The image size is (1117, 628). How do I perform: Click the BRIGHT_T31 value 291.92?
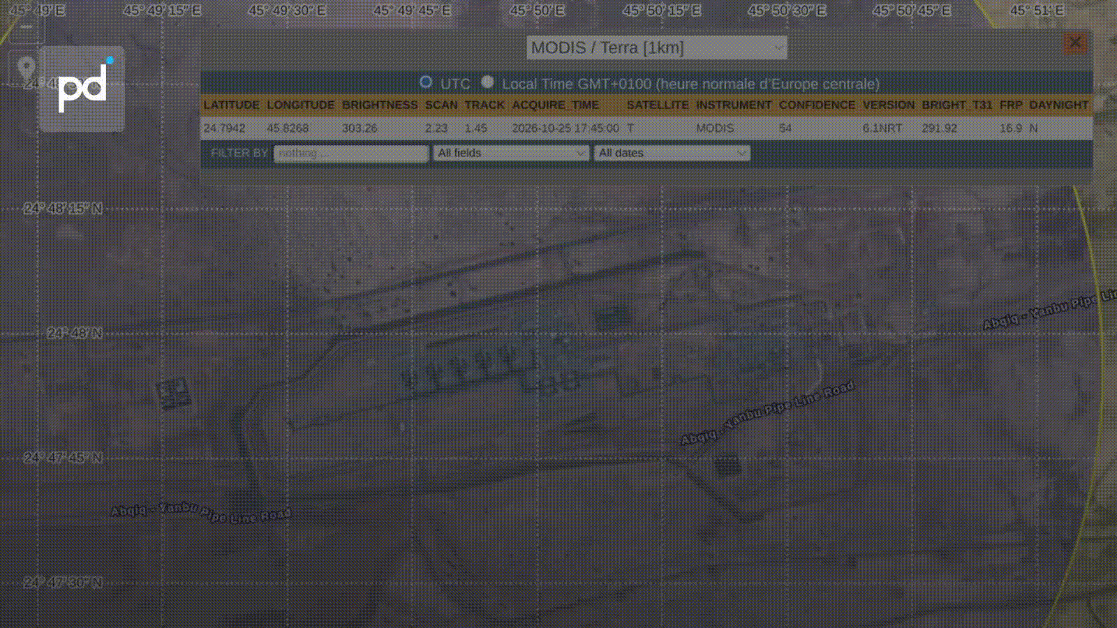pyautogui.click(x=939, y=128)
